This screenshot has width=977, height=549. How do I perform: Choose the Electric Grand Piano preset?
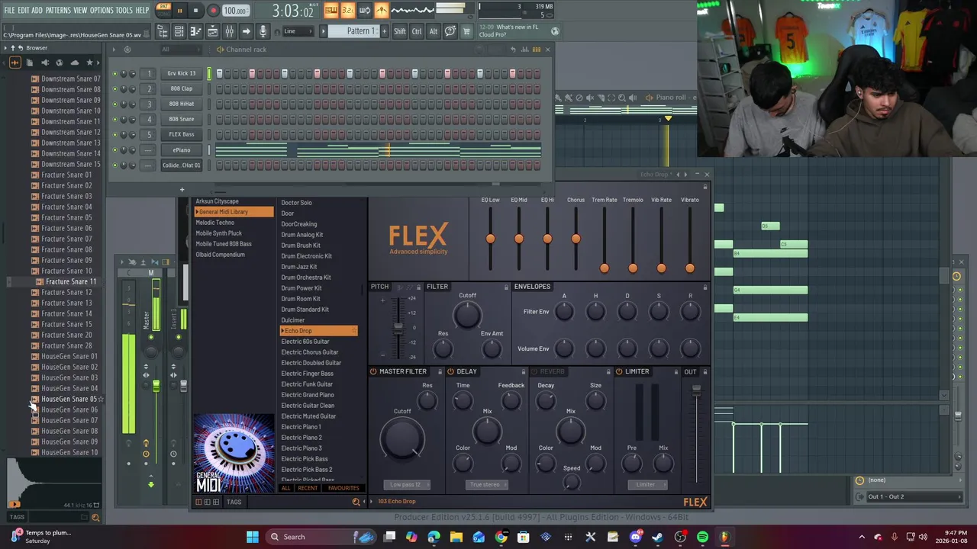[308, 395]
